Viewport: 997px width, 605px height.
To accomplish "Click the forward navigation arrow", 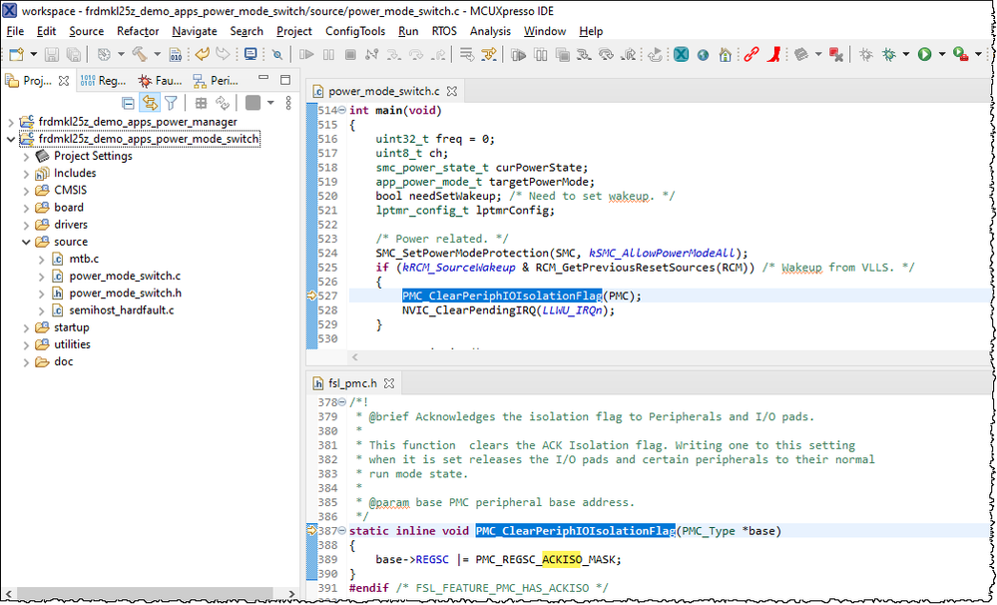I will click(x=223, y=55).
